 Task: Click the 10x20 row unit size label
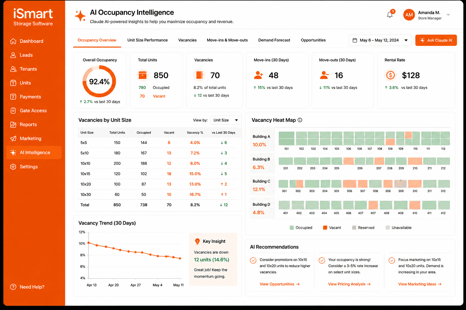[x=86, y=184]
